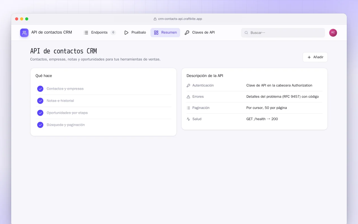Click the address bar lock icon

(155, 19)
